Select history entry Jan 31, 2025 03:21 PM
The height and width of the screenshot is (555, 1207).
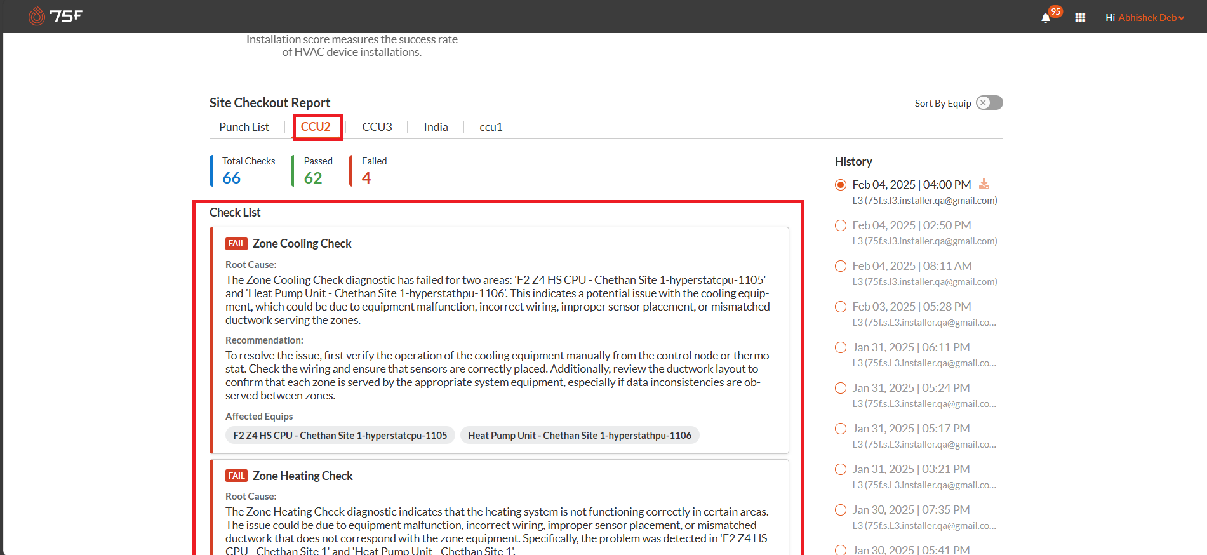(x=841, y=469)
